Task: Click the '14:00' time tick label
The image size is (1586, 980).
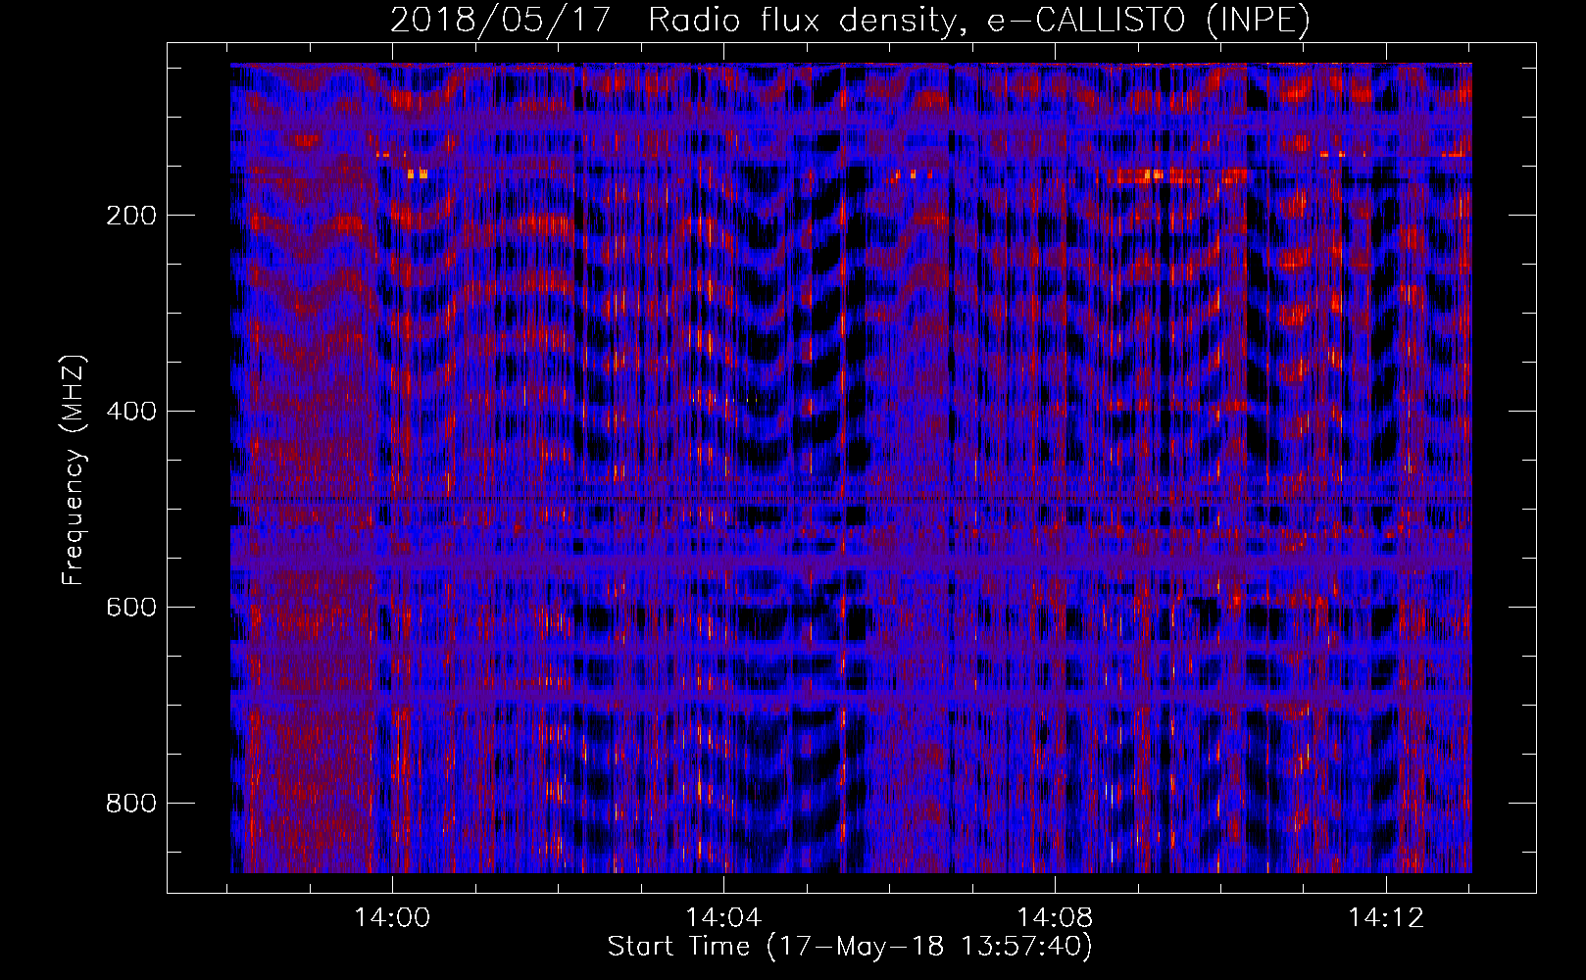Action: (392, 918)
